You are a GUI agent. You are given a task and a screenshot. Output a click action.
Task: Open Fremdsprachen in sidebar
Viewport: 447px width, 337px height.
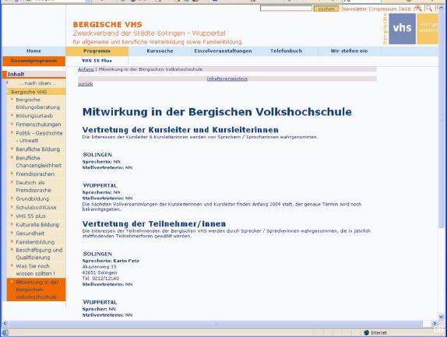click(x=35, y=174)
